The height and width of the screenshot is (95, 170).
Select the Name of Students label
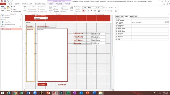coord(46,26)
